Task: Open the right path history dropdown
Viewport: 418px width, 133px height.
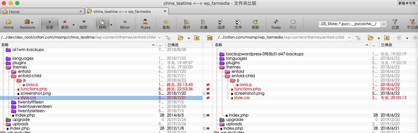Action: [349, 37]
